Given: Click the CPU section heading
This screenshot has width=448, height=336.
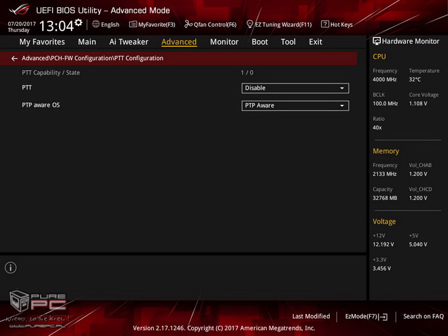Looking at the screenshot, I should [379, 57].
